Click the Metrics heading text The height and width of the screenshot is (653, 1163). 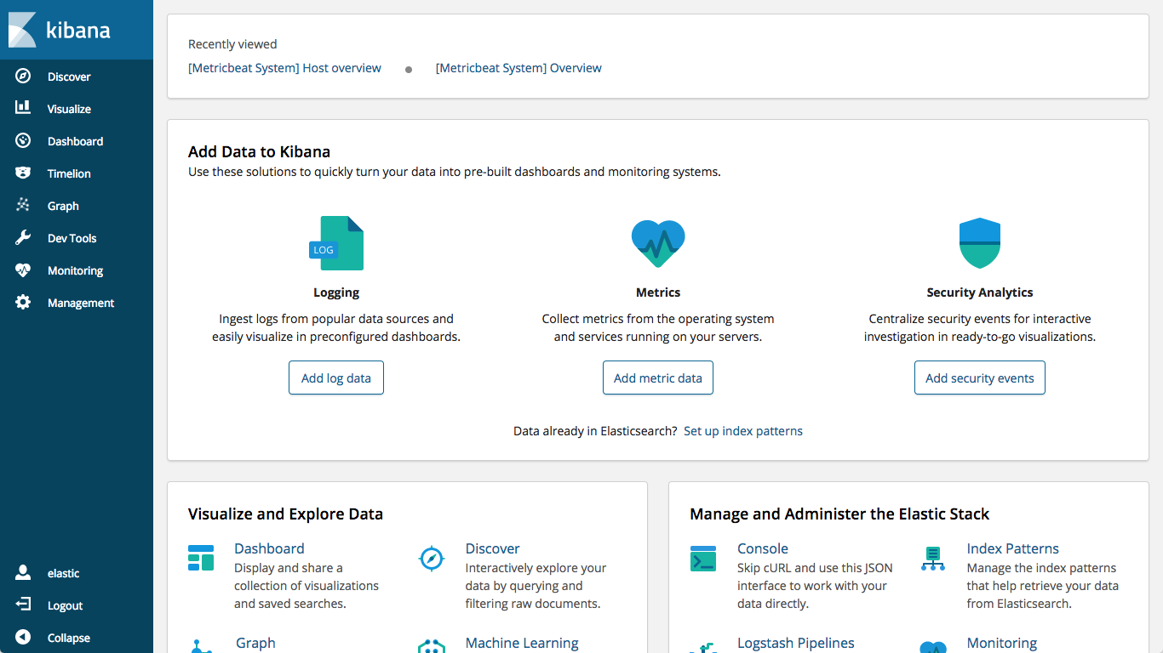[658, 292]
